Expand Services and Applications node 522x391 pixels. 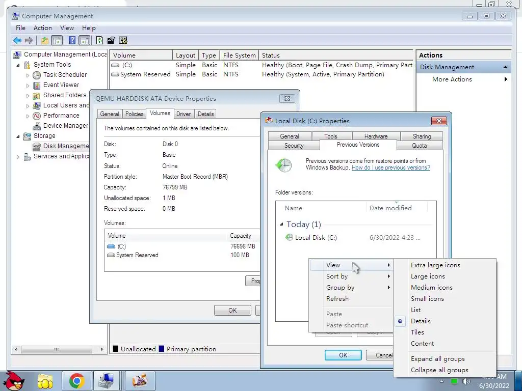18,157
